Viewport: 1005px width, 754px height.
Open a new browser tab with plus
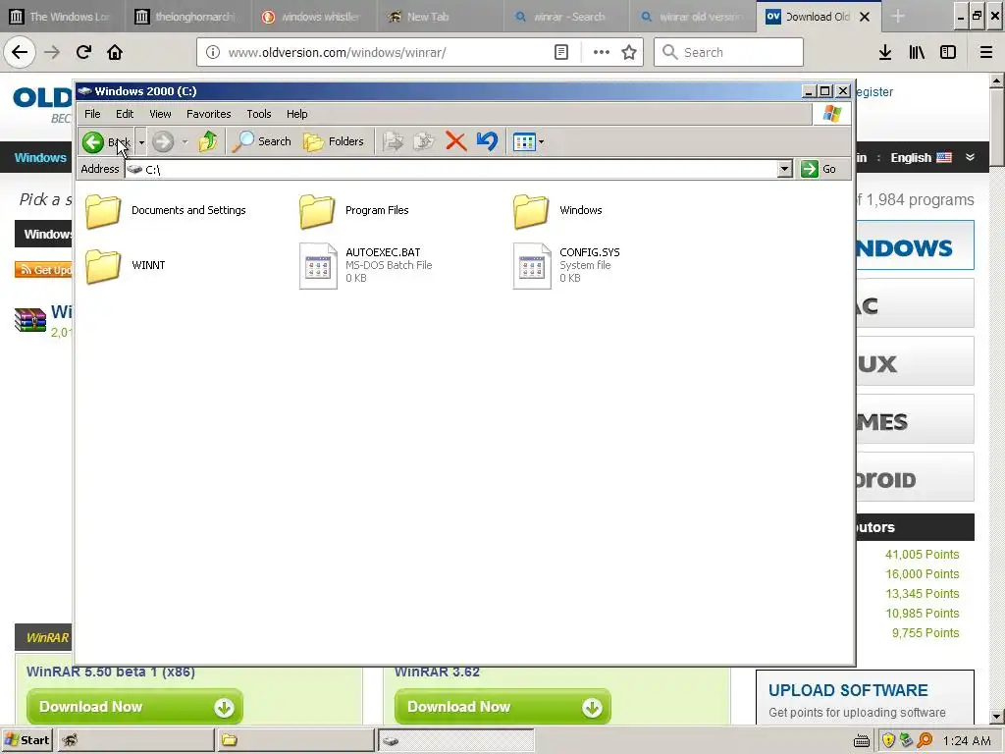pyautogui.click(x=898, y=17)
